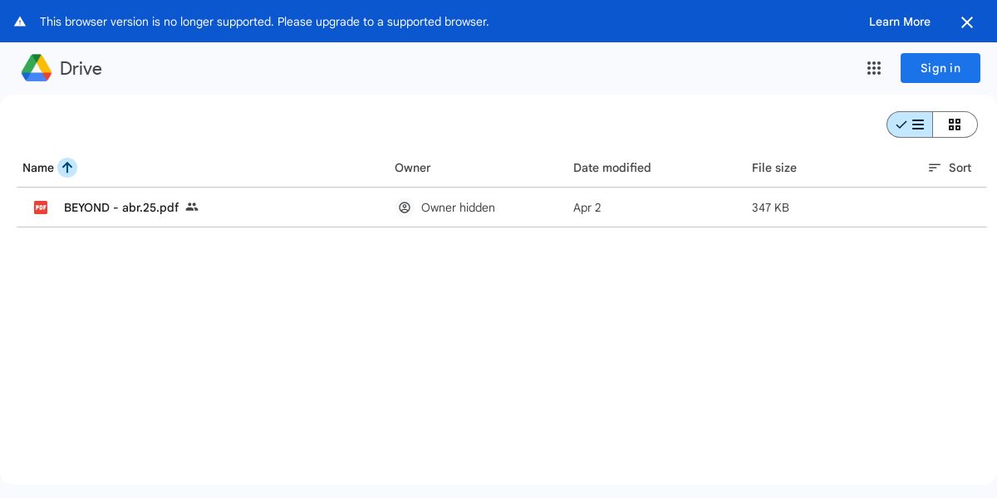Open the Google apps grid
Image resolution: width=997 pixels, height=498 pixels.
[873, 68]
